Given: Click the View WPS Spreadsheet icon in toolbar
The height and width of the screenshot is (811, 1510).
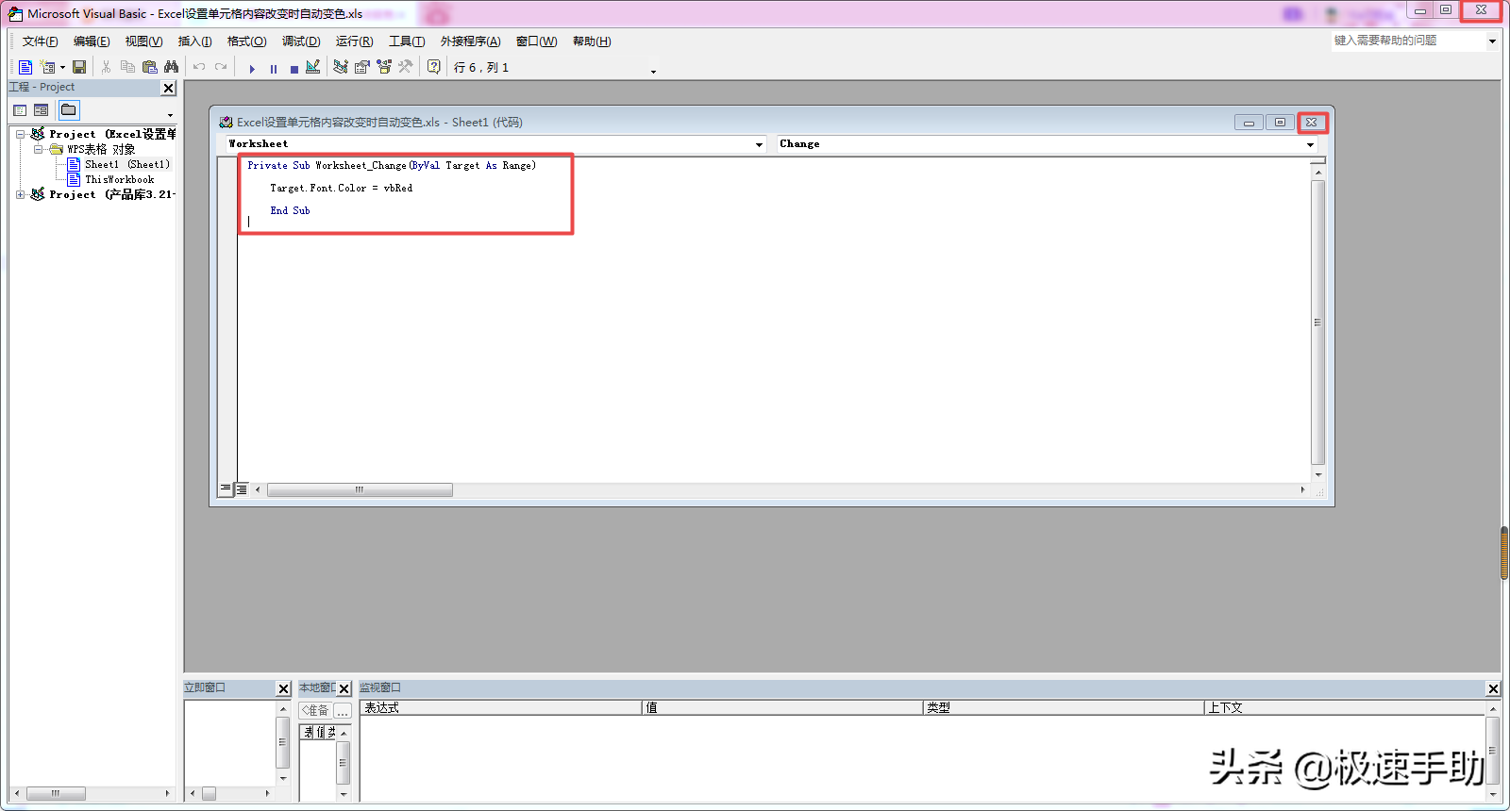Looking at the screenshot, I should pos(25,67).
